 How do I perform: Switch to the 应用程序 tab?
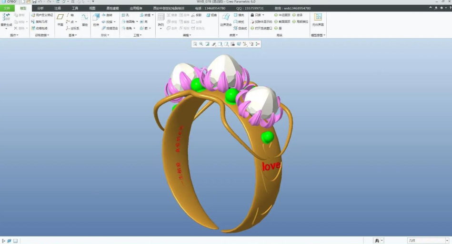click(136, 9)
